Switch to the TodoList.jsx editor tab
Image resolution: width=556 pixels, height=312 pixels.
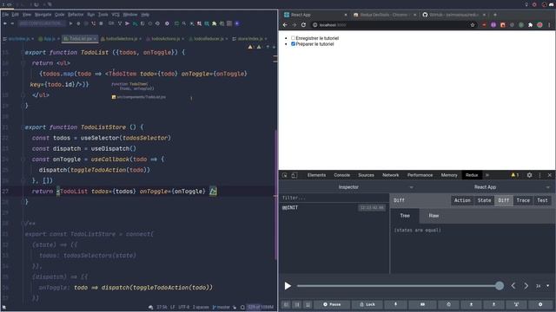[x=81, y=38]
